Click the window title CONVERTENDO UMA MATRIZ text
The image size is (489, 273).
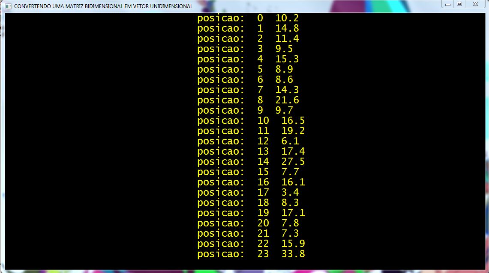pos(104,6)
